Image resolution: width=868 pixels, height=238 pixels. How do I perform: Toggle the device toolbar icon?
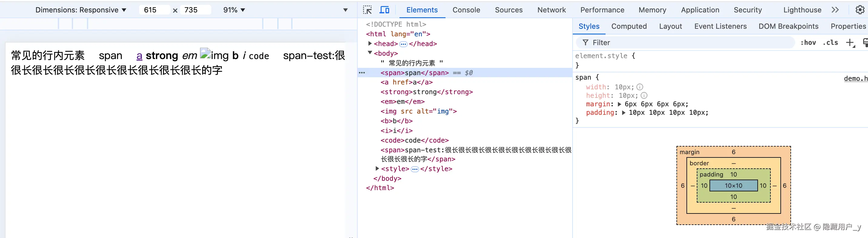[384, 10]
